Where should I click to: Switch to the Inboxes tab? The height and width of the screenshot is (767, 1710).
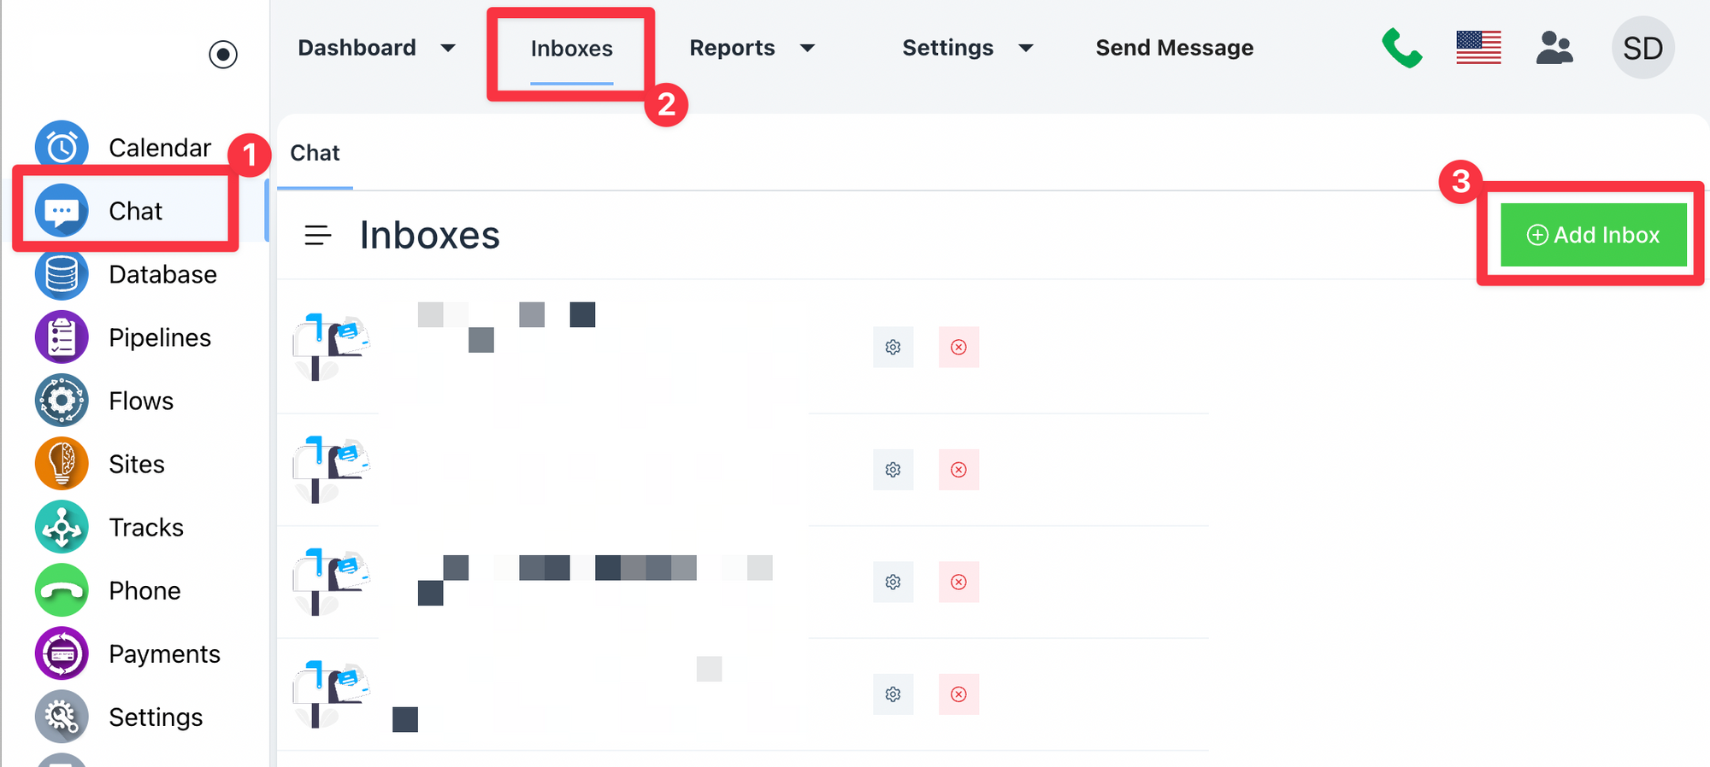click(x=571, y=49)
